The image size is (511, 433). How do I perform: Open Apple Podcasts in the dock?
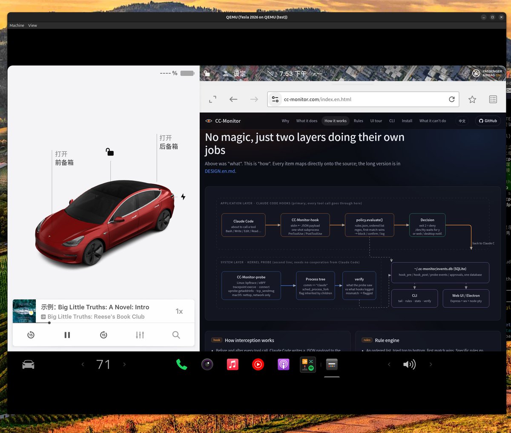pyautogui.click(x=284, y=364)
